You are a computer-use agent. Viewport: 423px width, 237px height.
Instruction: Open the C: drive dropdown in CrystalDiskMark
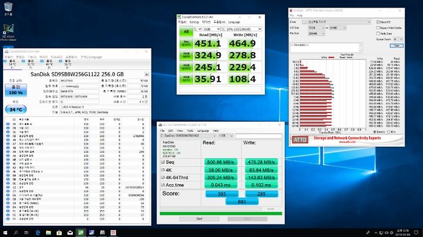[x=241, y=29]
